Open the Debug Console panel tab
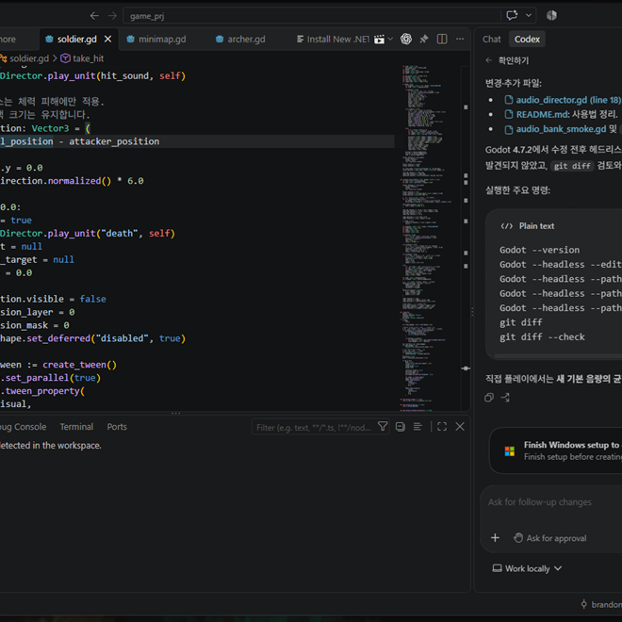Image resolution: width=622 pixels, height=622 pixels. (x=23, y=427)
